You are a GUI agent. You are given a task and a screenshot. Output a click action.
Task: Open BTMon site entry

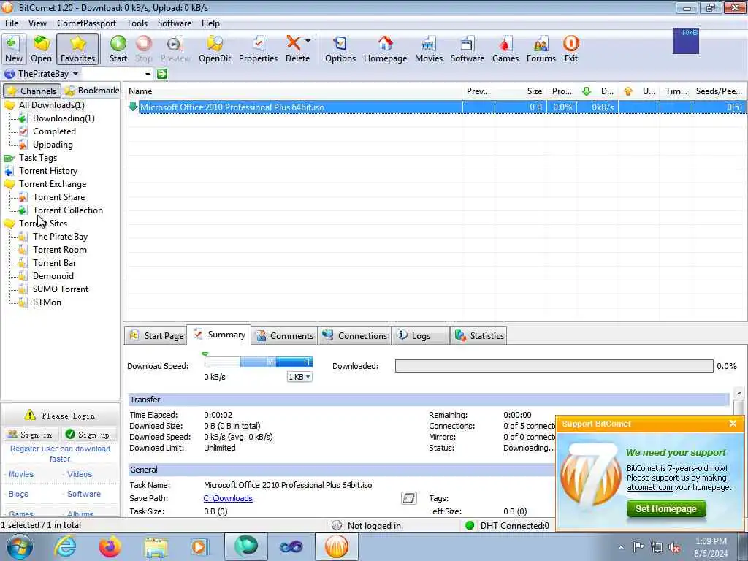47,302
